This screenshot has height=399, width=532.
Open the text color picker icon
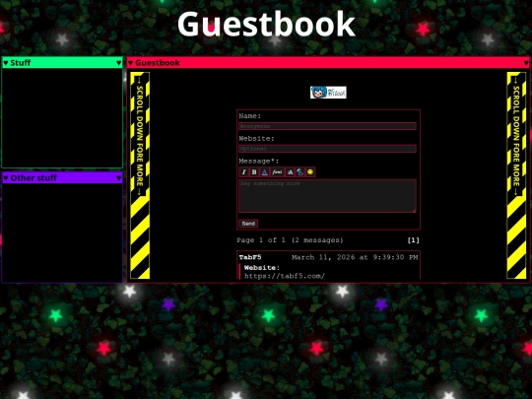[x=265, y=172]
